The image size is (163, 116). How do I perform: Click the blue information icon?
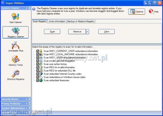(x=34, y=9)
